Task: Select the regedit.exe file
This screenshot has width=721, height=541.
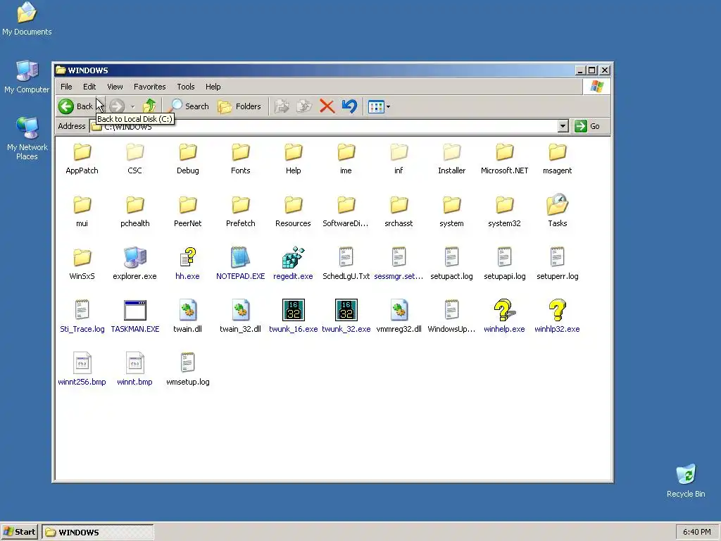Action: pyautogui.click(x=294, y=265)
